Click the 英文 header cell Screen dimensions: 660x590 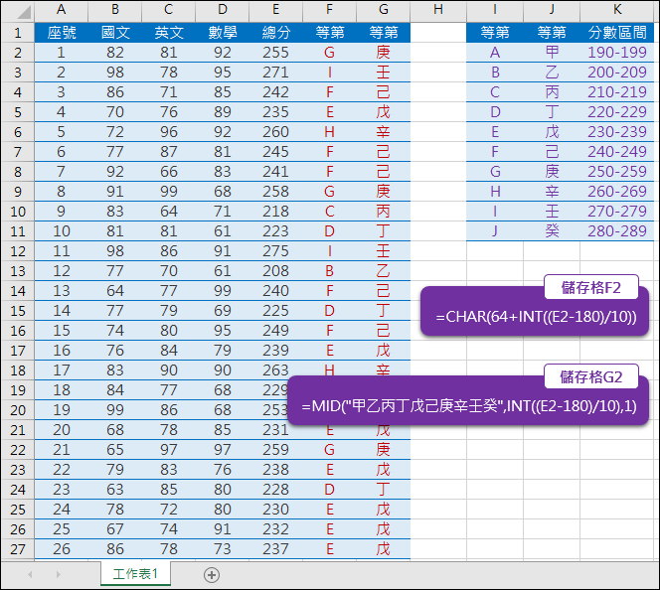(168, 33)
